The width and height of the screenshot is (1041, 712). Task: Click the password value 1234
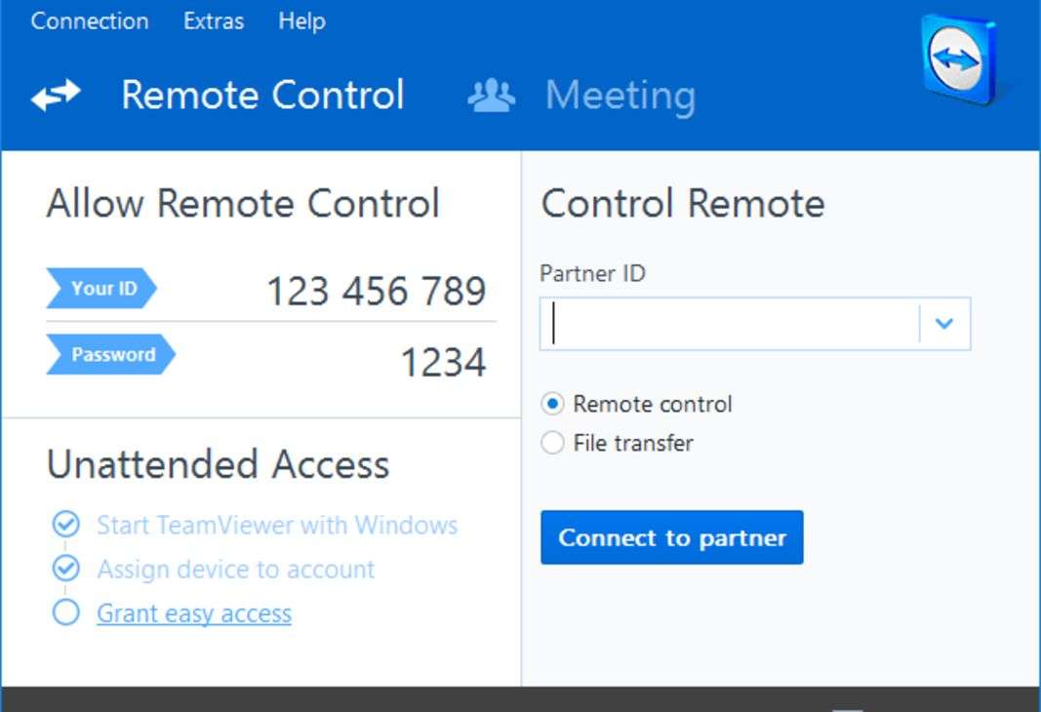click(444, 363)
